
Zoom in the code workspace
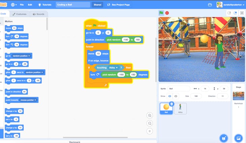click(x=150, y=115)
